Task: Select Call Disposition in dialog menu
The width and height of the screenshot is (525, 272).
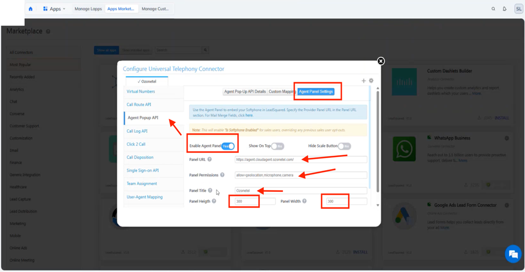Action: pos(140,157)
